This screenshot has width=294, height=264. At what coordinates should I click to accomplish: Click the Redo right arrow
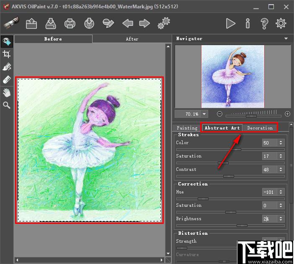coord(144,23)
